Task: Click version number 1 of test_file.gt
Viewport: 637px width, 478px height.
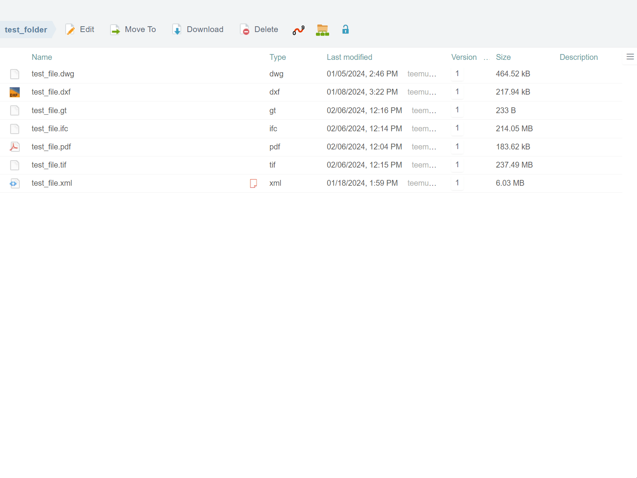Action: (x=457, y=110)
